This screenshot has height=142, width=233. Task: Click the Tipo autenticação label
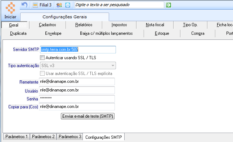click(x=23, y=66)
